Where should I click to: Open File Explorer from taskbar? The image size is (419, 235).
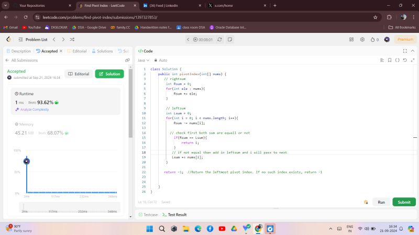click(186, 229)
